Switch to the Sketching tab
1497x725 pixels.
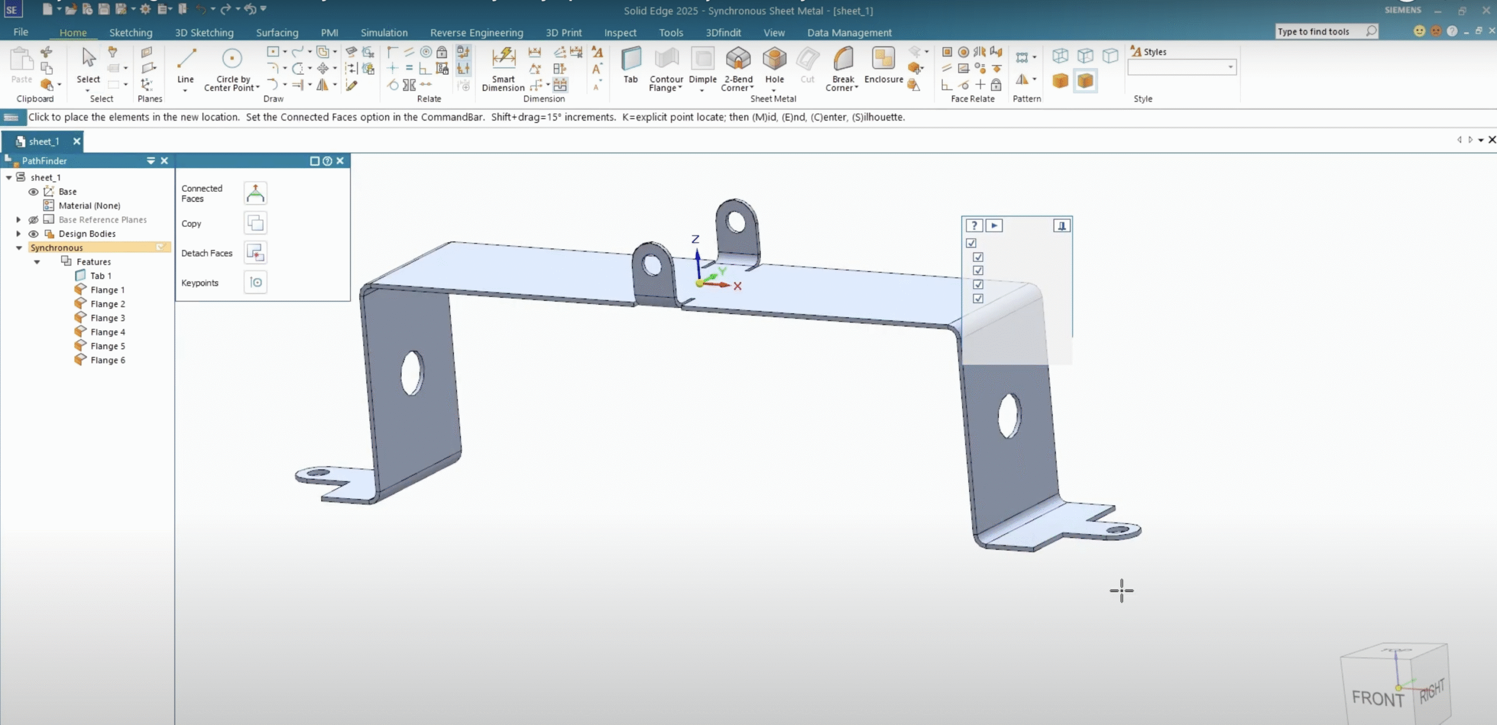click(130, 33)
